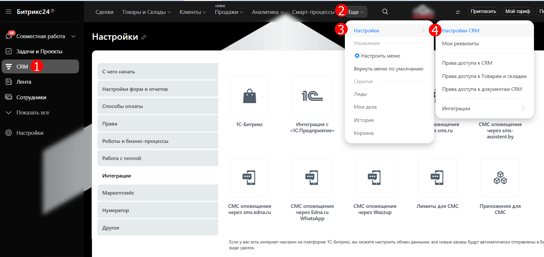Click the sliders icon near Пригласить
544x257 pixels.
coord(458,12)
